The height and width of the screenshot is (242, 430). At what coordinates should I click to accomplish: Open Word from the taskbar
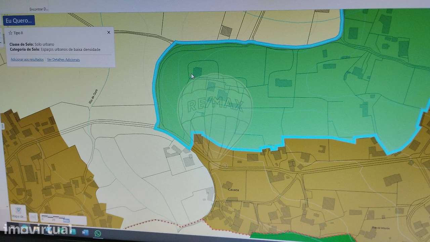click(85, 233)
